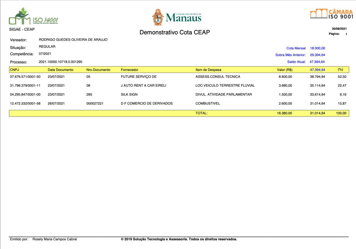The width and height of the screenshot is (356, 249).
Task: Select processo number '2021.10000.10718.0.001295'
Action: (x=61, y=62)
